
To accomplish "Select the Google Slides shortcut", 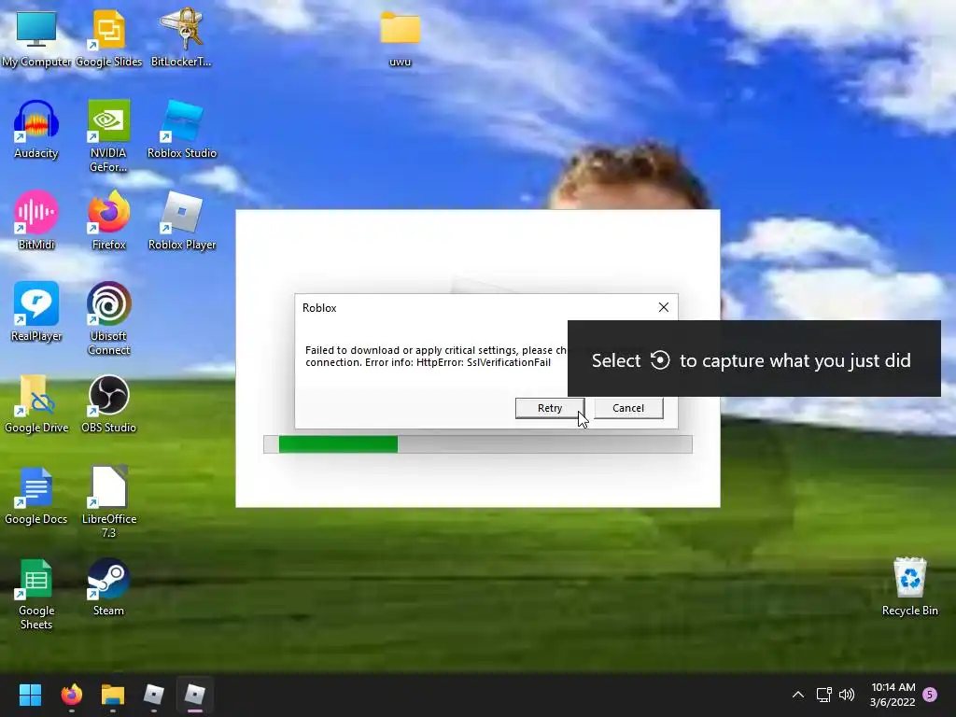I will [x=108, y=37].
